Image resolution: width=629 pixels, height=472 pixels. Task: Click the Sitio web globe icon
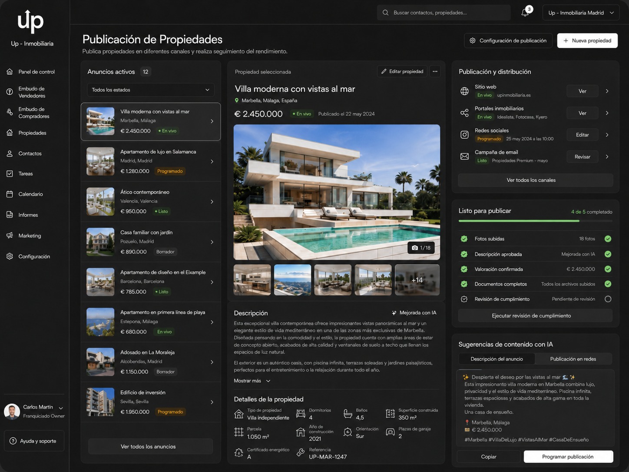tap(464, 91)
